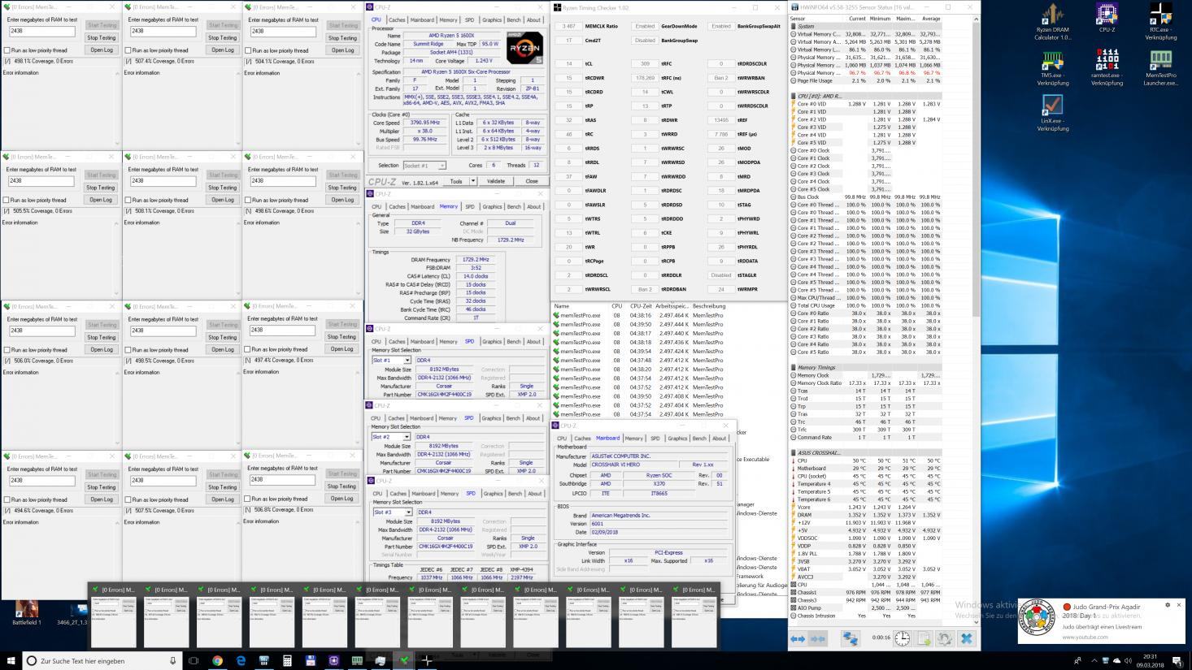Screen dimensions: 1192x670
Task: Click Validate button in CPU-Z
Action: (x=496, y=181)
